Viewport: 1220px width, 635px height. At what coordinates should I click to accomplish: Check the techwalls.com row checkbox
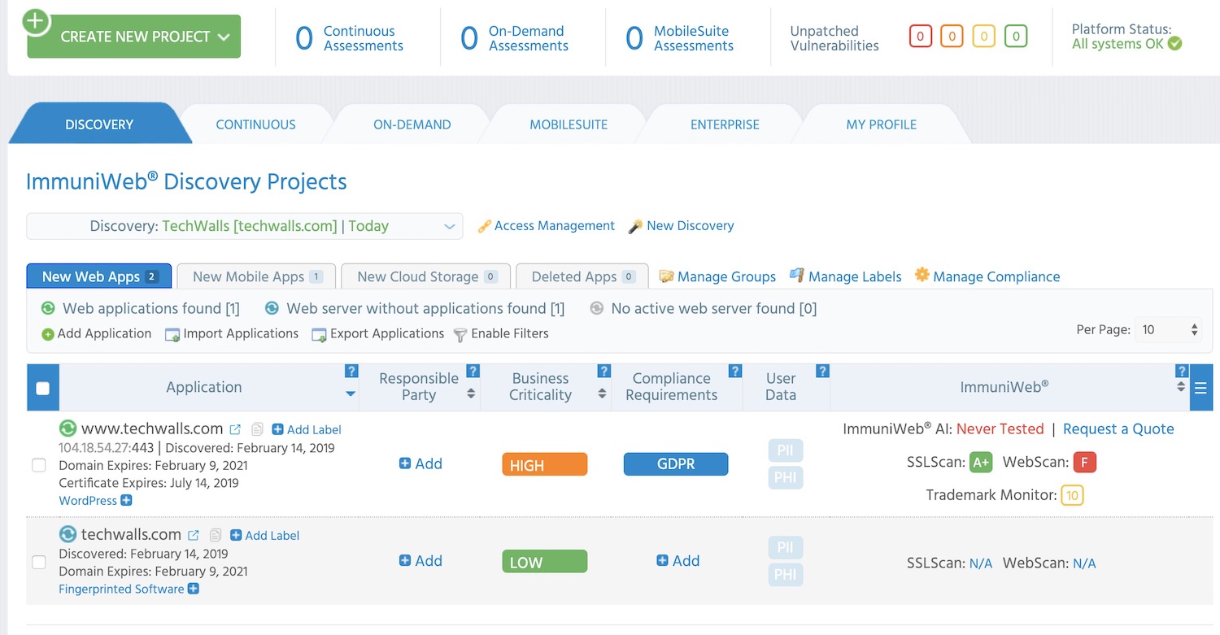38,562
